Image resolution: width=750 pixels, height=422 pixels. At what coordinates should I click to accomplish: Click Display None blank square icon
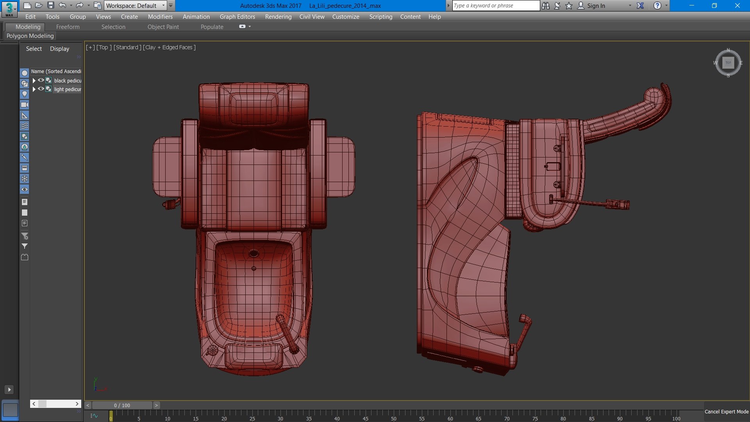pos(25,213)
